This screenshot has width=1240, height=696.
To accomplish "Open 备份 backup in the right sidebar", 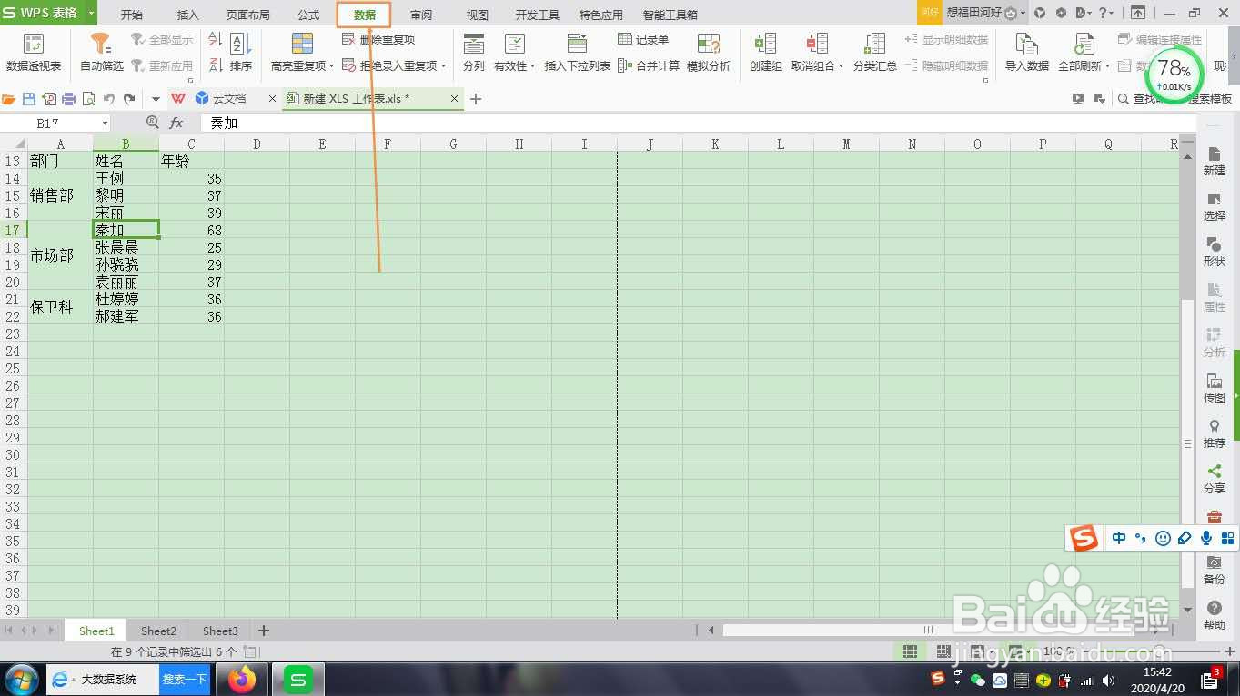I will 1215,571.
